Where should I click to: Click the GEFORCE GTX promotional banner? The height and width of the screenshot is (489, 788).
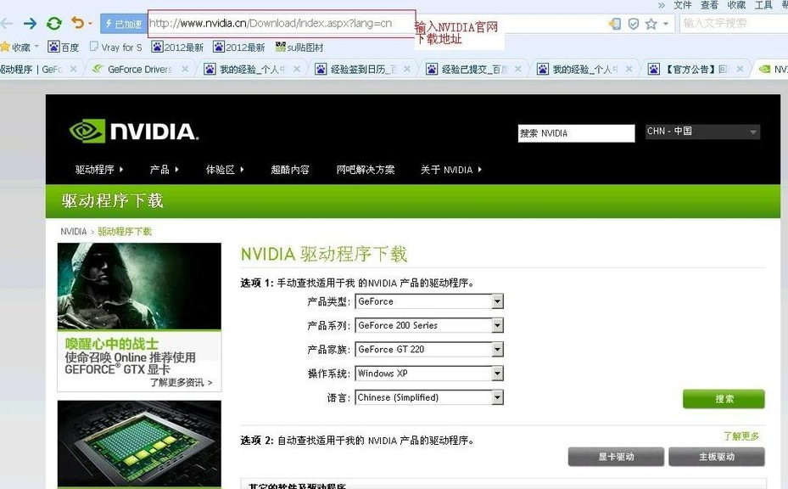(138, 314)
